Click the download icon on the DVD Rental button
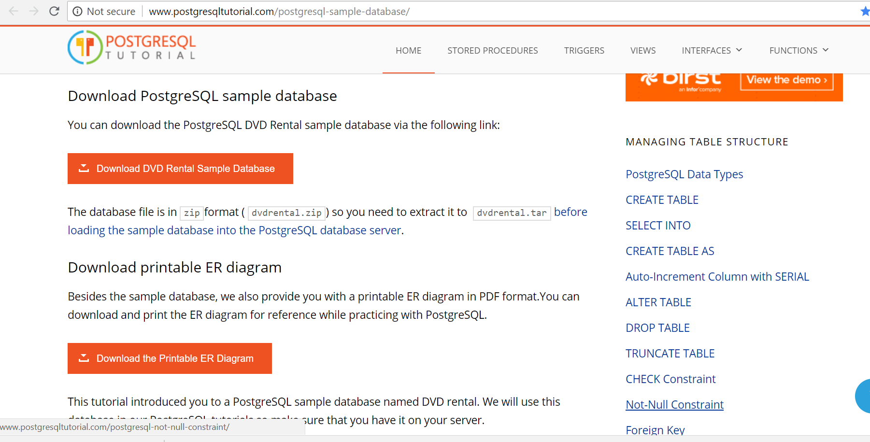The height and width of the screenshot is (442, 870). pos(84,168)
